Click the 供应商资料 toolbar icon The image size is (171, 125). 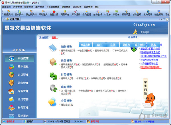click(x=31, y=13)
